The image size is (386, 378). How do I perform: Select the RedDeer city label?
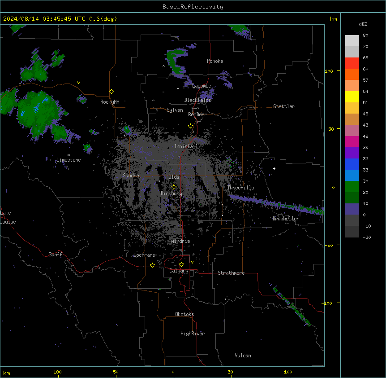tap(197, 114)
